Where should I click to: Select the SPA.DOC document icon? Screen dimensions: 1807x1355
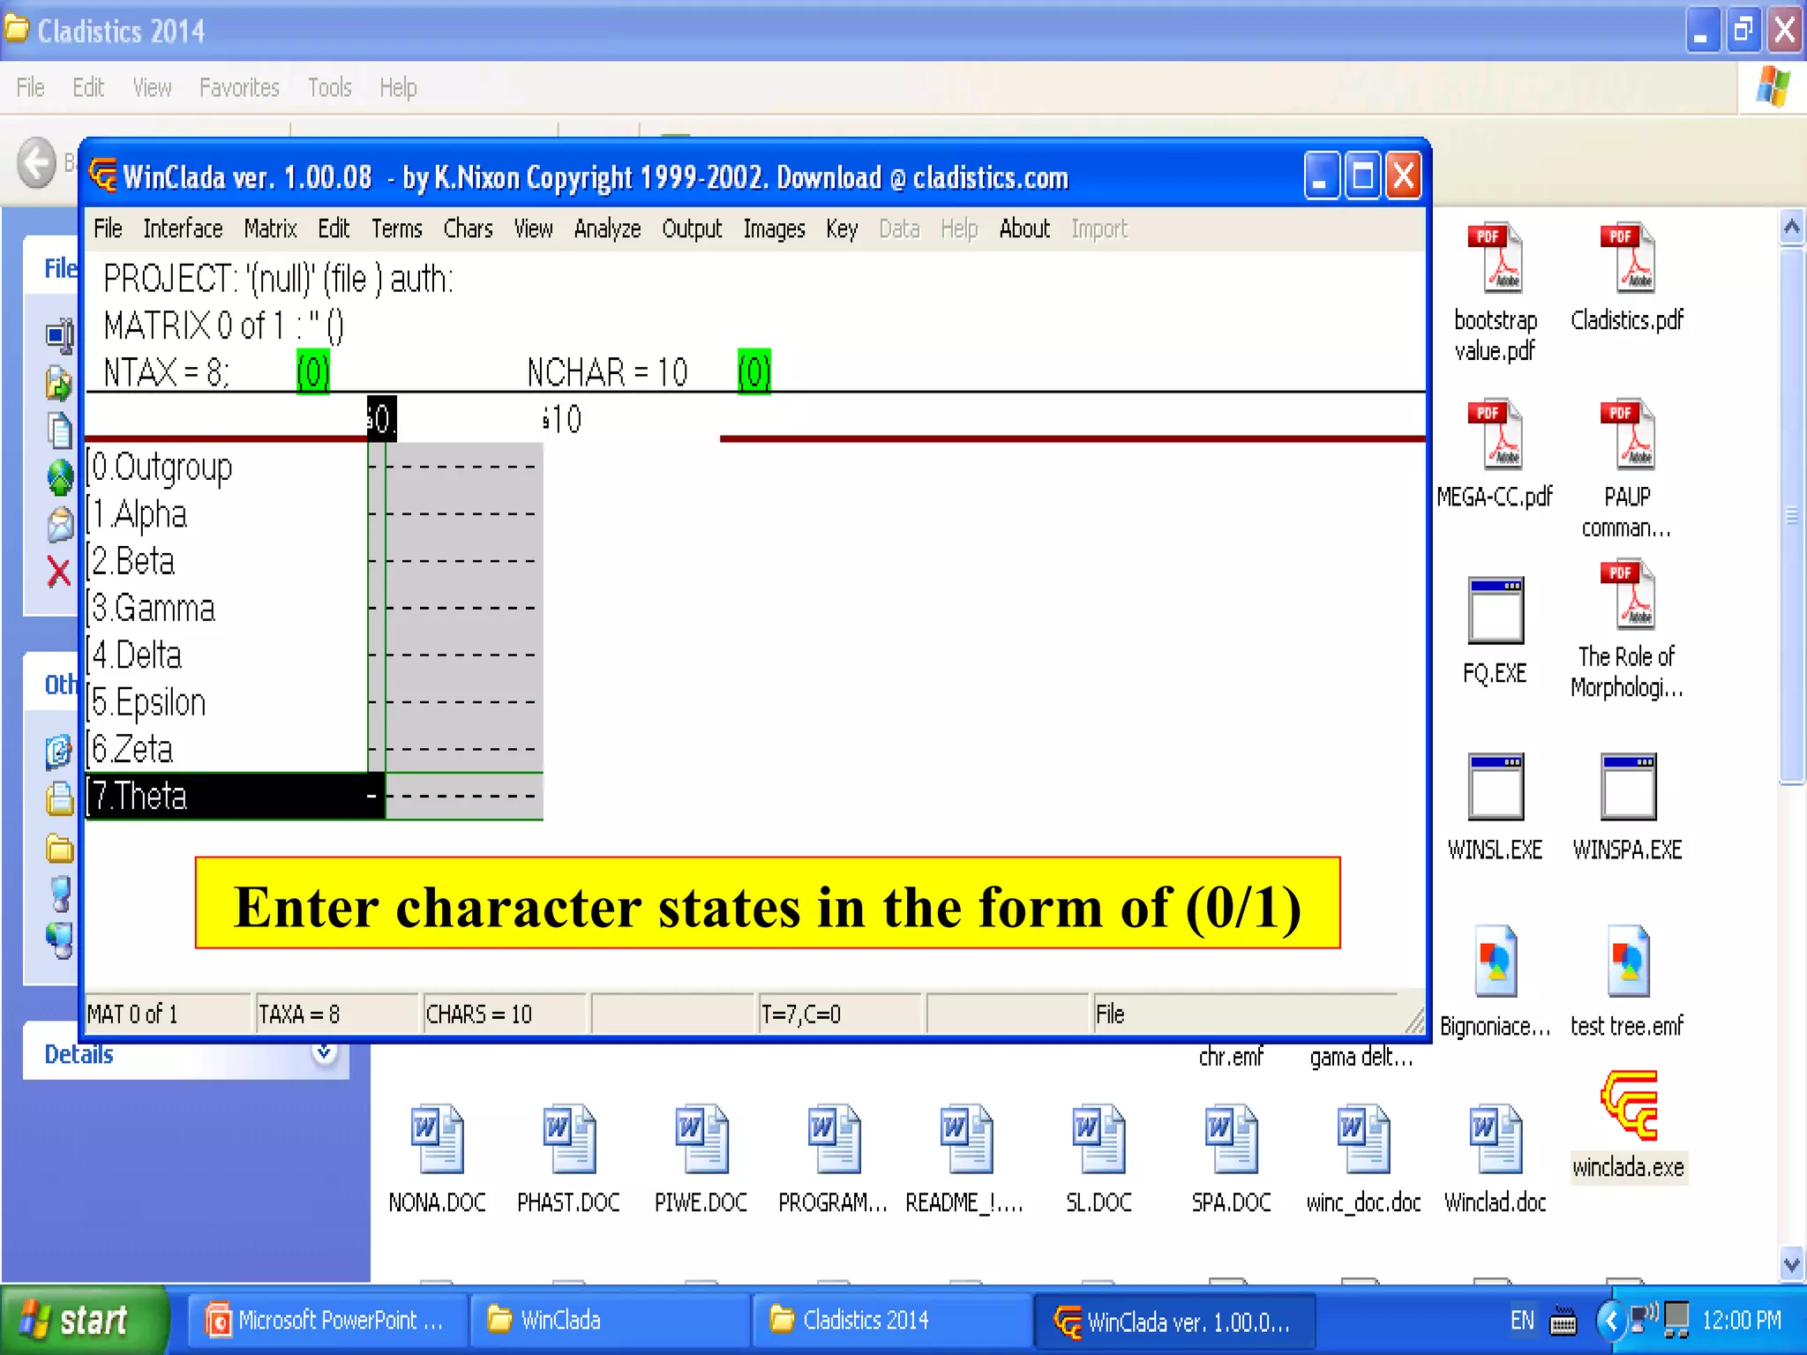point(1231,1139)
